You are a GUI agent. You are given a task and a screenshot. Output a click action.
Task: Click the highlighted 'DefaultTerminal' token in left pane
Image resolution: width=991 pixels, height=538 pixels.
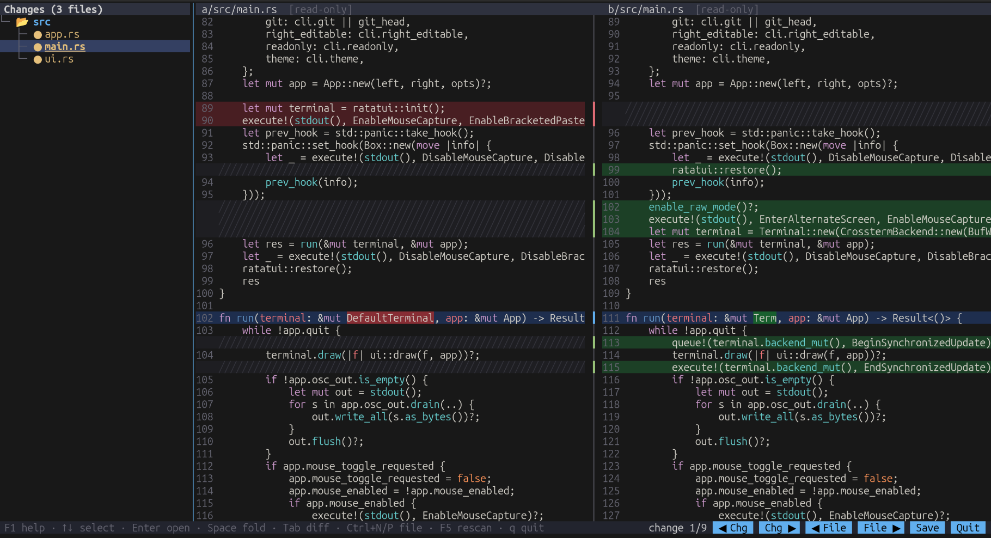(x=390, y=318)
